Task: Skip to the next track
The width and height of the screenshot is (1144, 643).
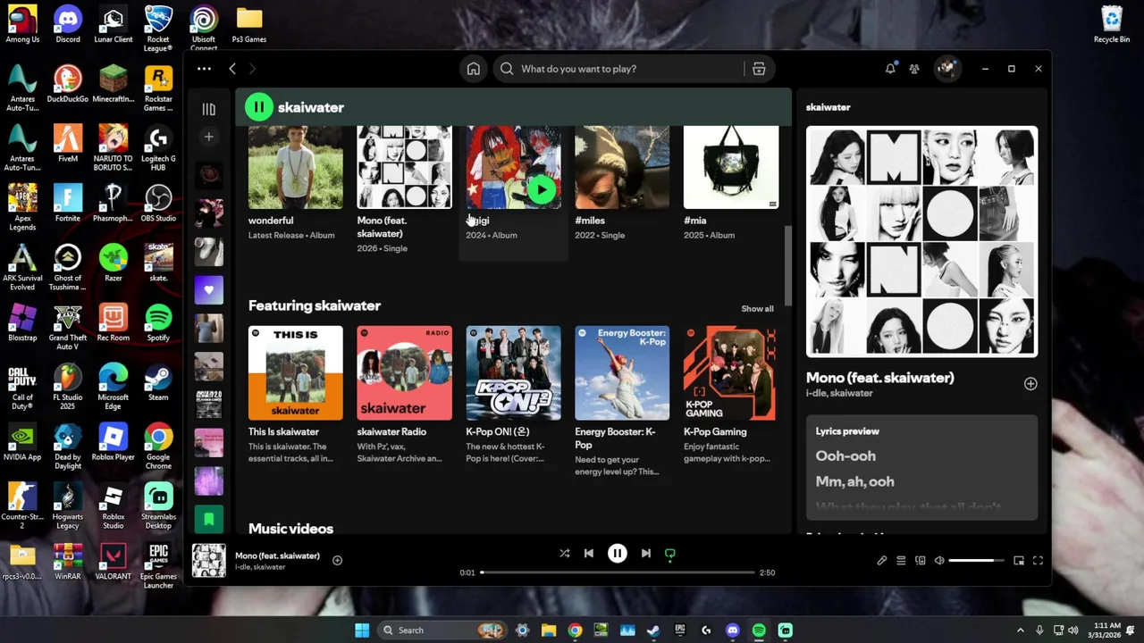Action: [x=646, y=554]
